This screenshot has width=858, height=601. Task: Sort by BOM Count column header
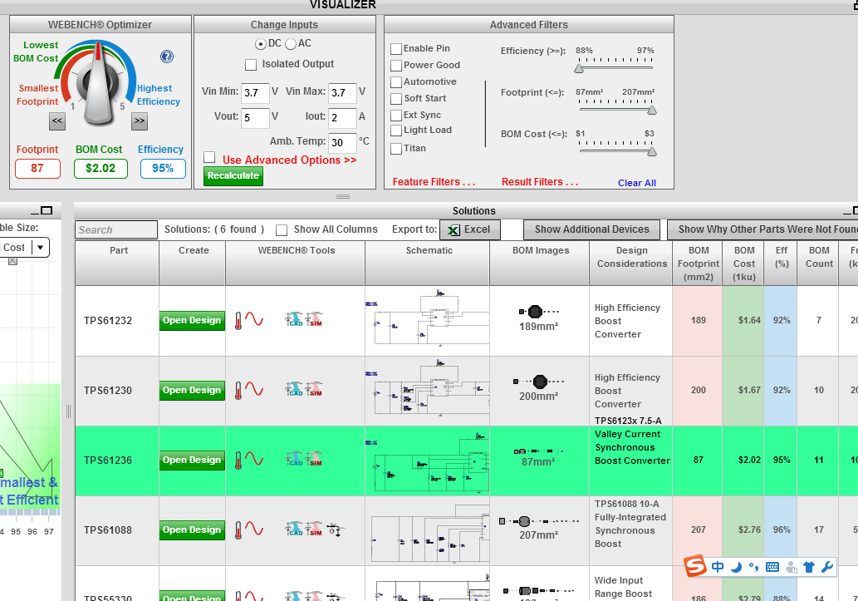pyautogui.click(x=819, y=263)
